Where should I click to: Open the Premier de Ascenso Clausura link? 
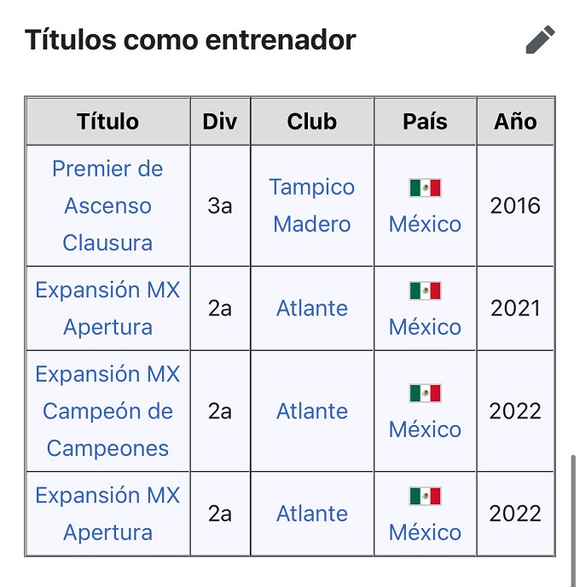tap(107, 205)
